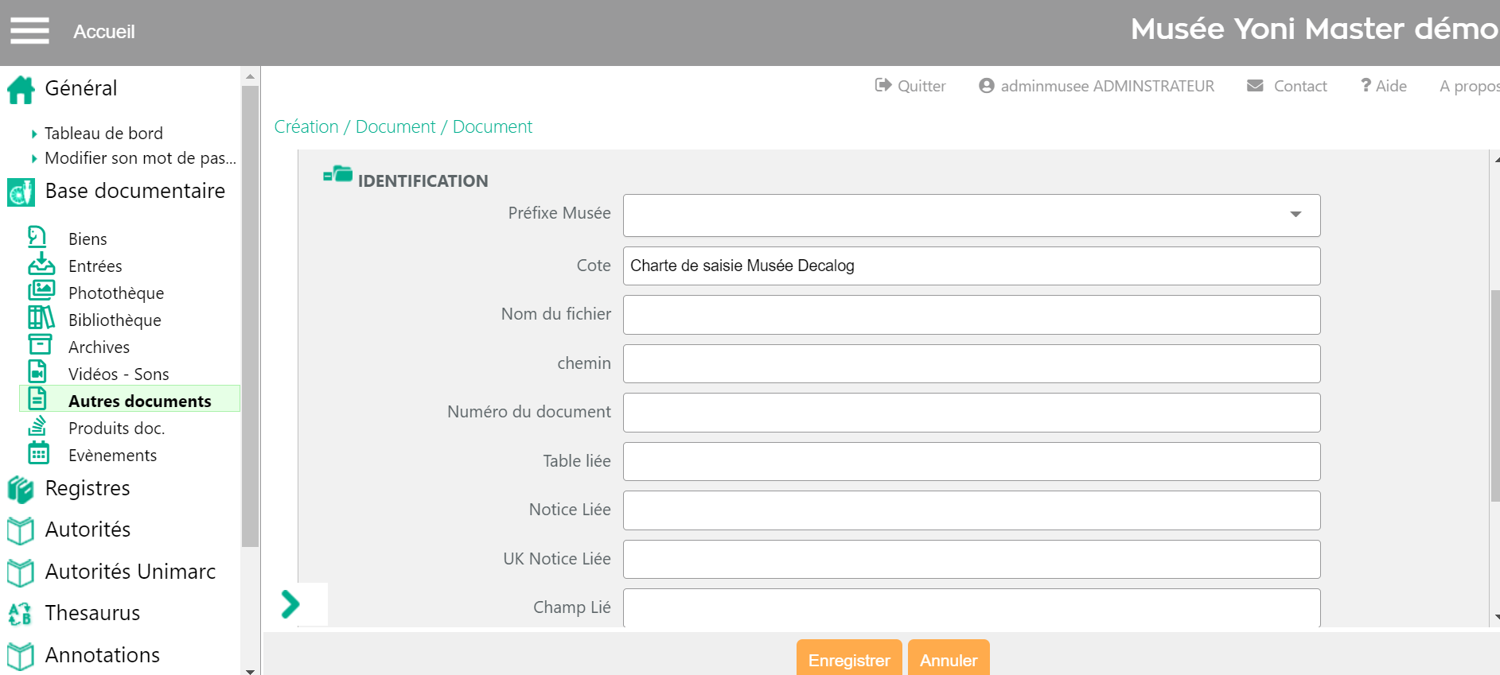
Task: Expand the green chevron side panel
Action: click(x=290, y=604)
